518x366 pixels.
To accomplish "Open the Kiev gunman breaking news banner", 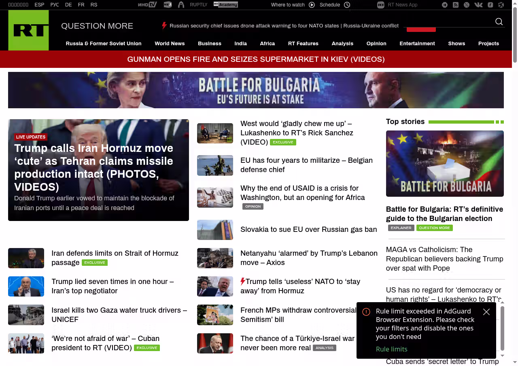I will pyautogui.click(x=256, y=59).
